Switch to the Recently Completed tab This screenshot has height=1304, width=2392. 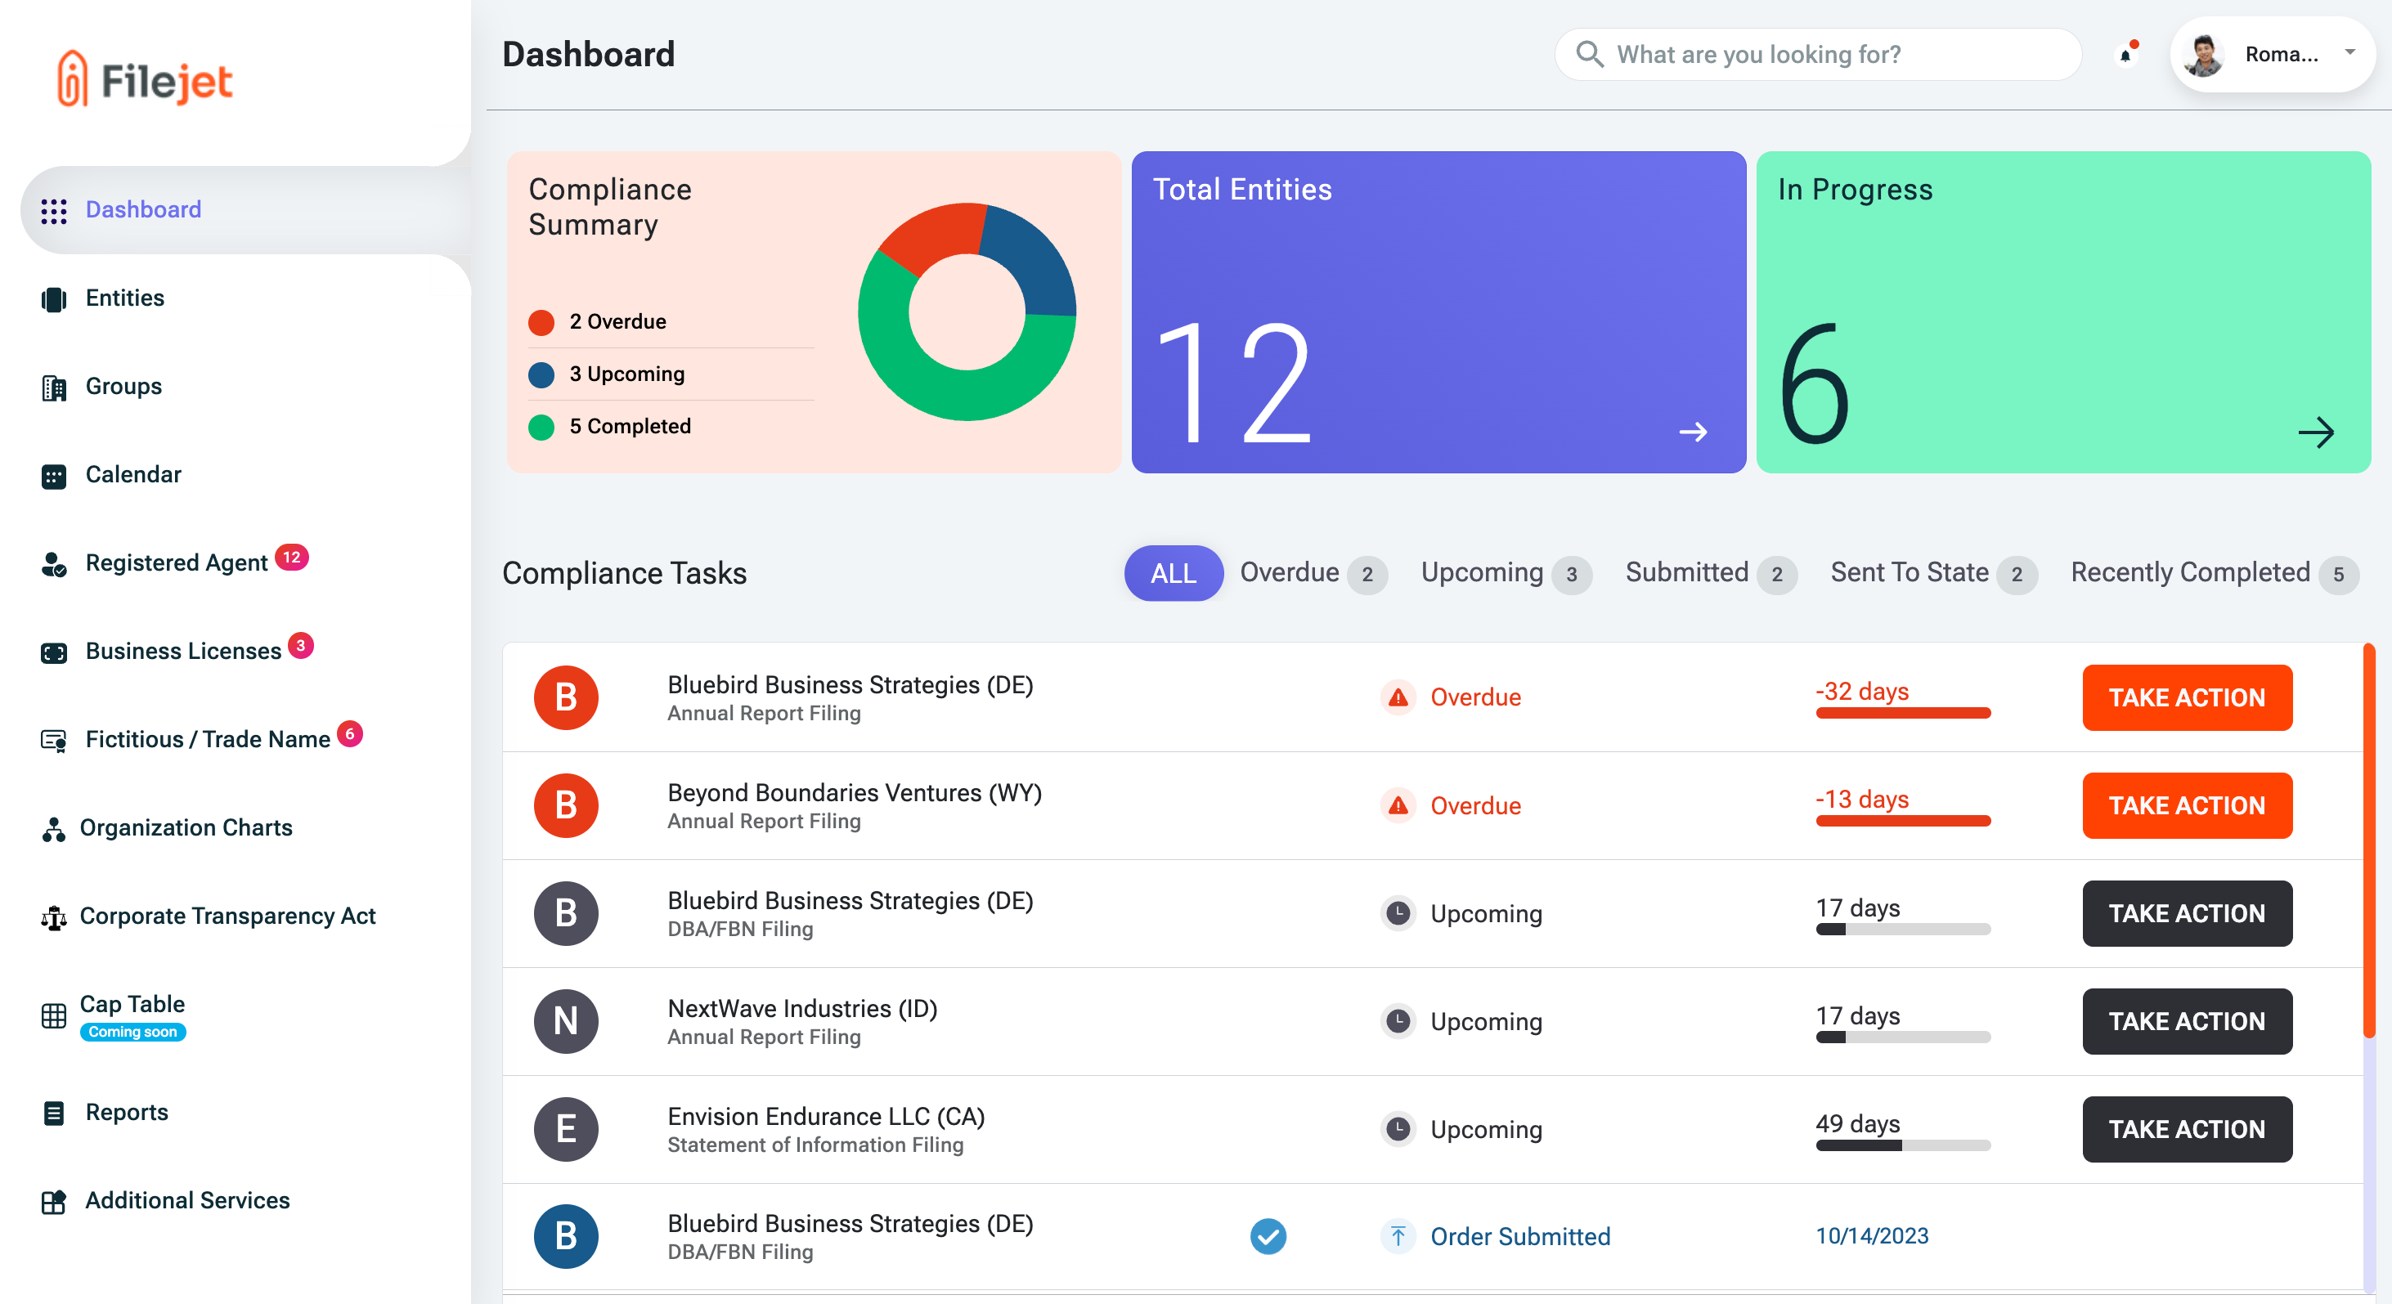[x=2214, y=572]
